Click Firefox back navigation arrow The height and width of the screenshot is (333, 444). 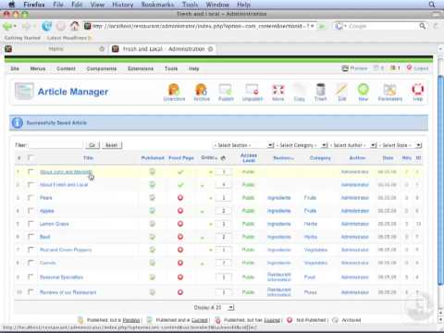[x=7, y=27]
